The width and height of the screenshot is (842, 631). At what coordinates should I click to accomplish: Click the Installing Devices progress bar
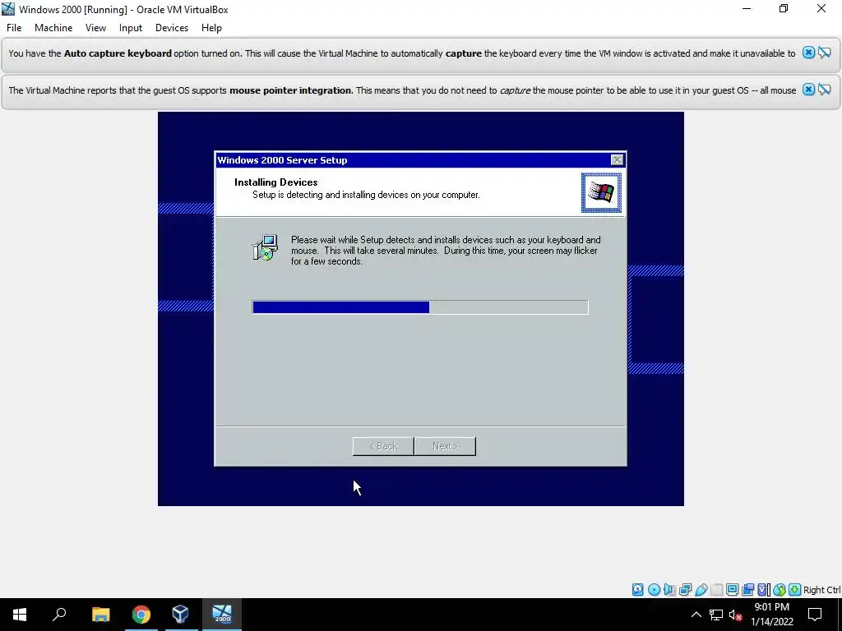[x=420, y=307]
